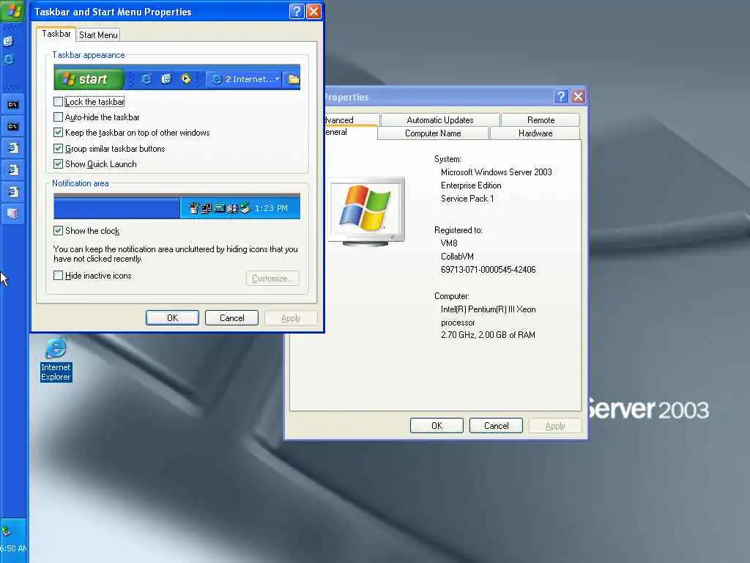Switch to the lower Command Prompt taskbar button

(12, 126)
